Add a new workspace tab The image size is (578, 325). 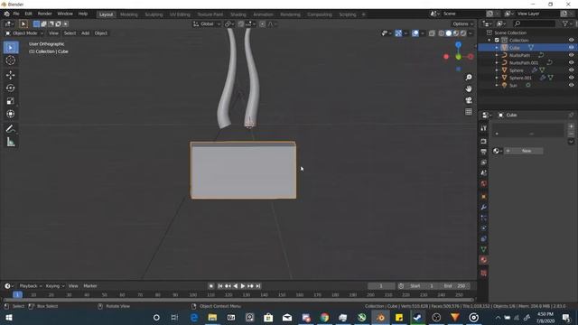click(363, 14)
